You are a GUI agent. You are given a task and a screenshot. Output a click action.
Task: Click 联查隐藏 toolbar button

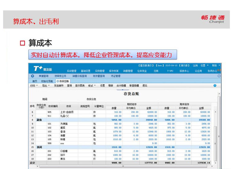134,86
